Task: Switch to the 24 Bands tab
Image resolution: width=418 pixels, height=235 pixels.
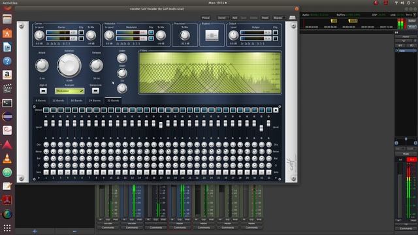Action: (x=95, y=101)
